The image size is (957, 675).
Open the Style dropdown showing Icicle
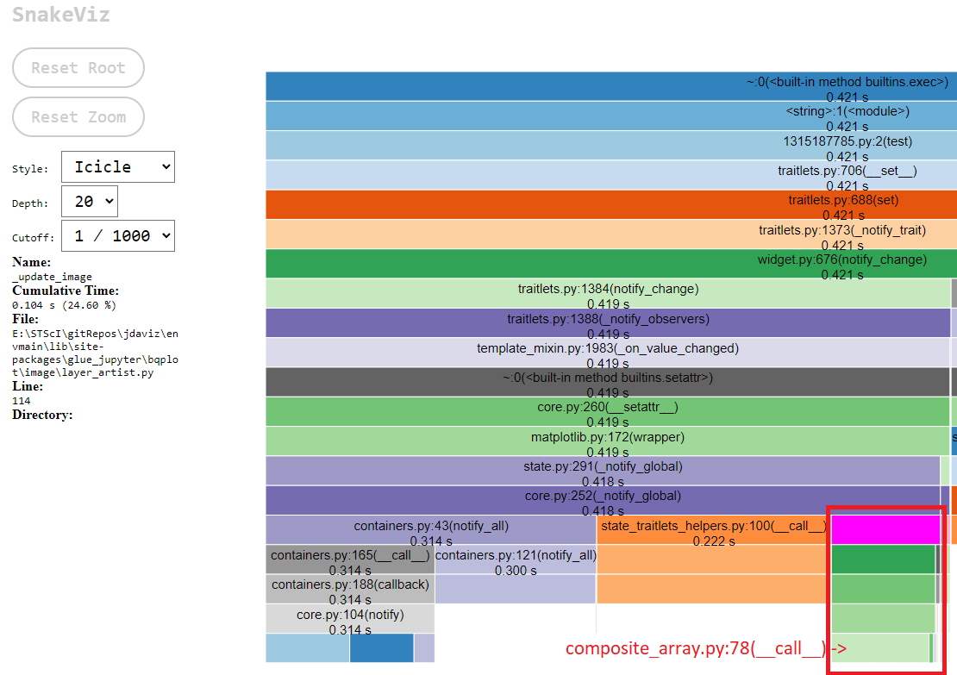[117, 166]
